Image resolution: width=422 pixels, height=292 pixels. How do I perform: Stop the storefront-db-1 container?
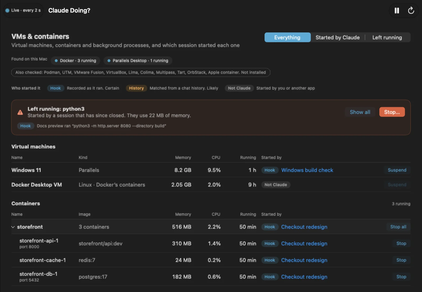pyautogui.click(x=401, y=277)
